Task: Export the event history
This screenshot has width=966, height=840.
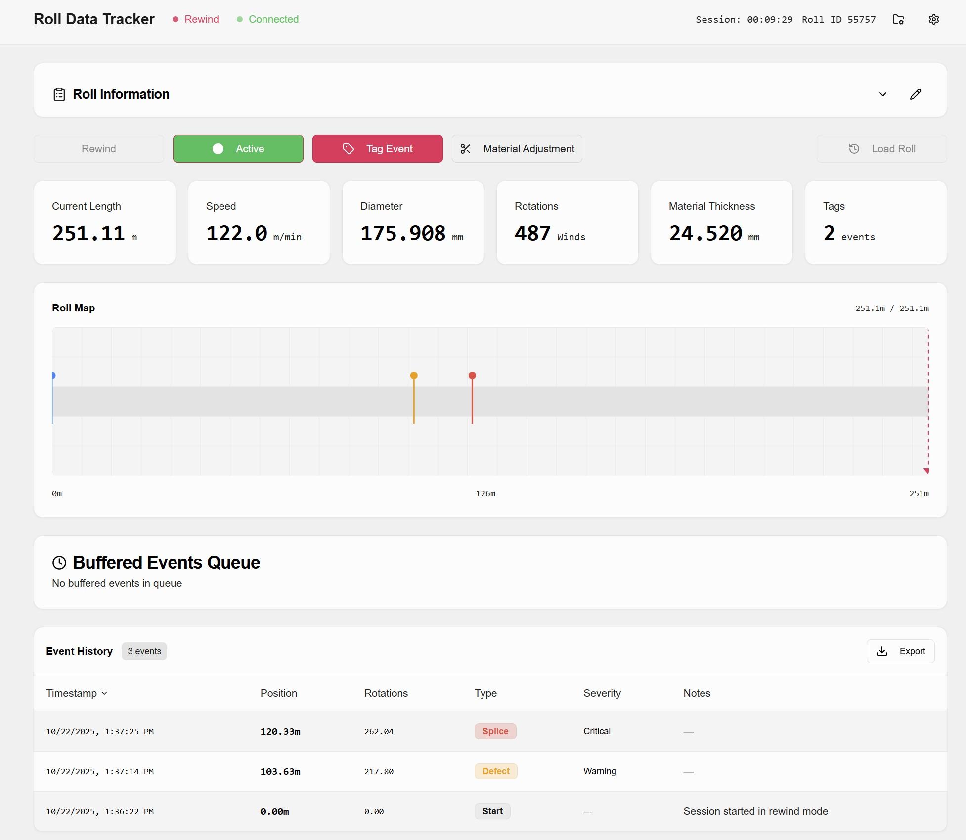Action: tap(900, 651)
